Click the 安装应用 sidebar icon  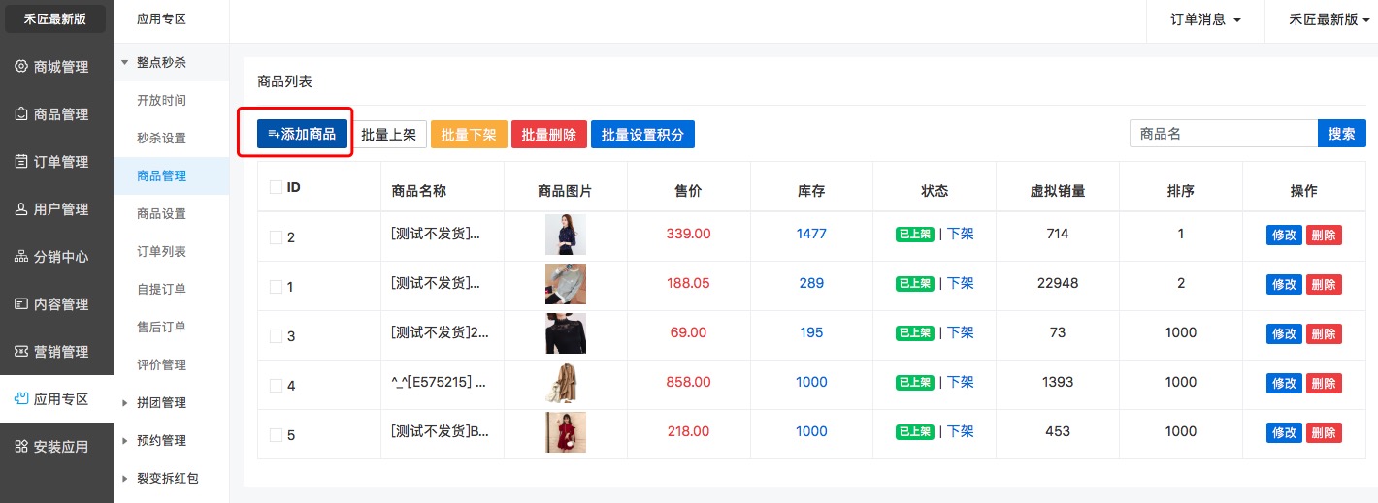pyautogui.click(x=21, y=447)
